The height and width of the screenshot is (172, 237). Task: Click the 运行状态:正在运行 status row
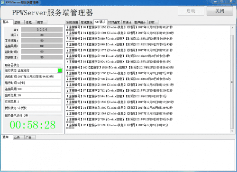tap(33, 70)
